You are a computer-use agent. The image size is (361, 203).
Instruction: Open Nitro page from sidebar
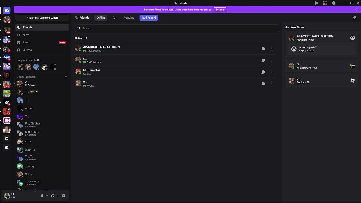tap(42, 35)
